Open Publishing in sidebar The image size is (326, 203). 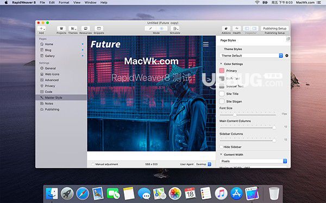[61, 109]
